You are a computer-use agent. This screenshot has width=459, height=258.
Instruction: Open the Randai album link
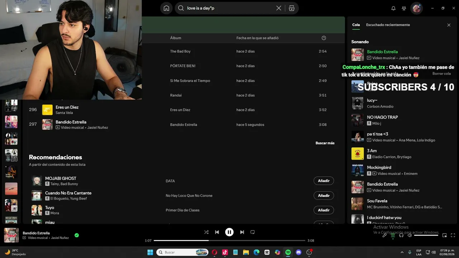[176, 95]
